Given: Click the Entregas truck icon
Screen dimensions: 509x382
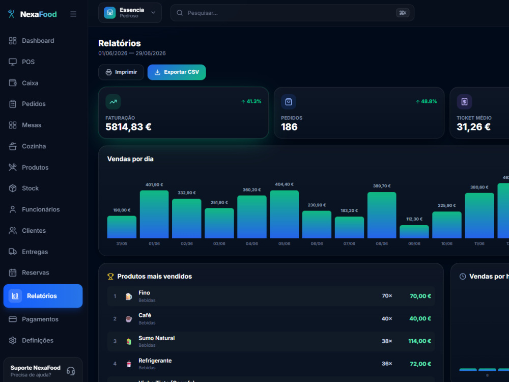Looking at the screenshot, I should (x=13, y=252).
